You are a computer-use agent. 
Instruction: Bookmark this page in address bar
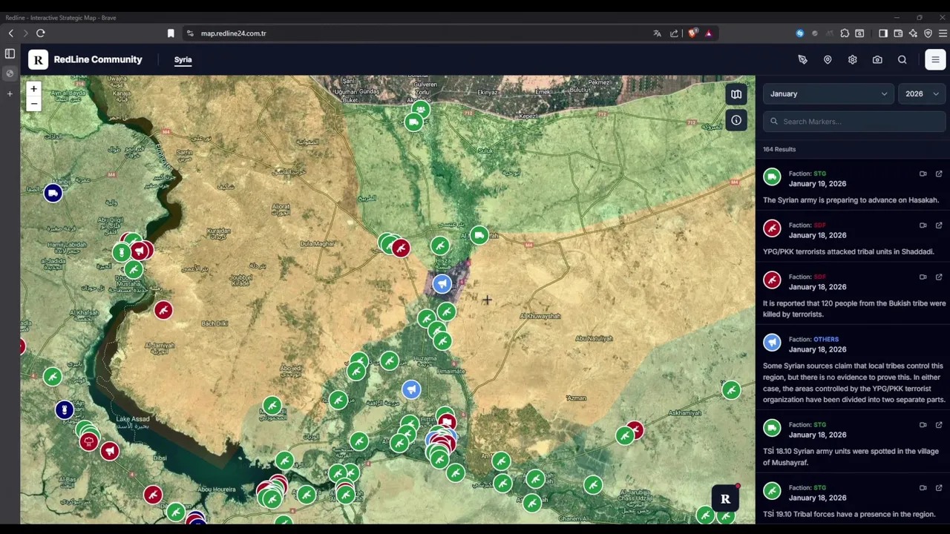[x=171, y=33]
